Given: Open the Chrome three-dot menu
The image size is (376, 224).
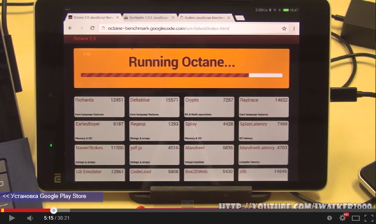Looking at the screenshot, I should 294,28.
